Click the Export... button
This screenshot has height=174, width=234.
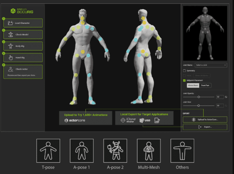click(205, 127)
